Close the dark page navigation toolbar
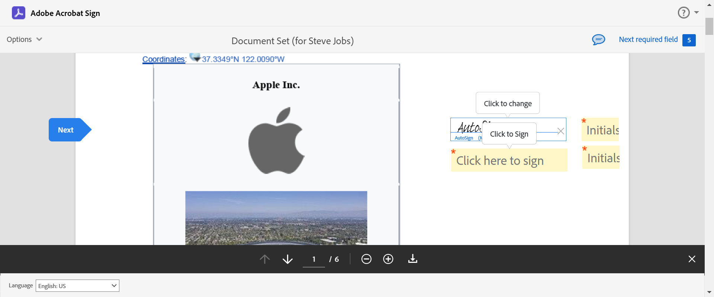 point(692,259)
